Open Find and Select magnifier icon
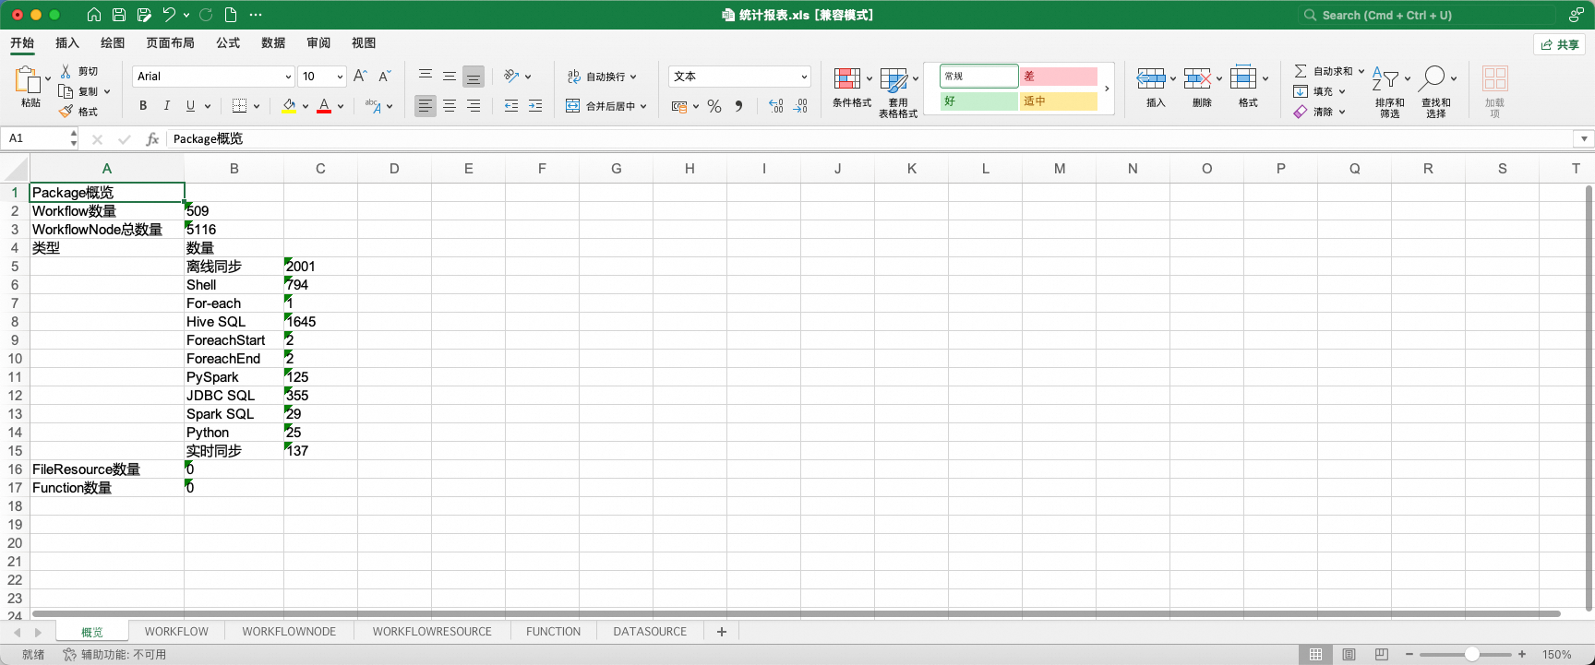 tap(1433, 78)
